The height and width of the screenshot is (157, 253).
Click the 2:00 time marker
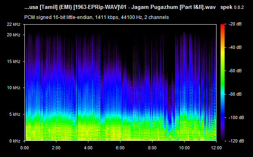[56, 148]
